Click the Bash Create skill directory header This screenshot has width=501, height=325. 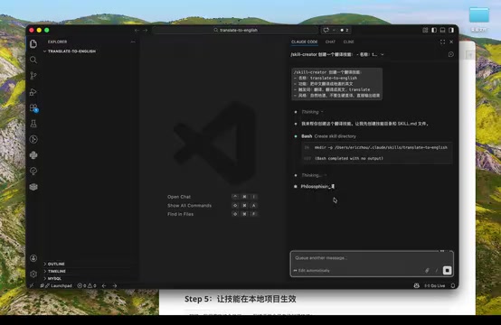328,136
